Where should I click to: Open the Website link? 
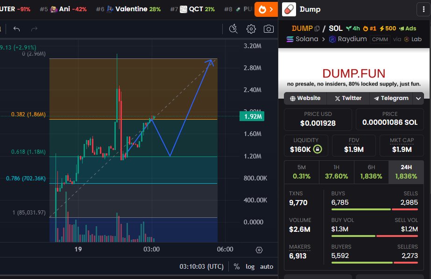pos(305,98)
